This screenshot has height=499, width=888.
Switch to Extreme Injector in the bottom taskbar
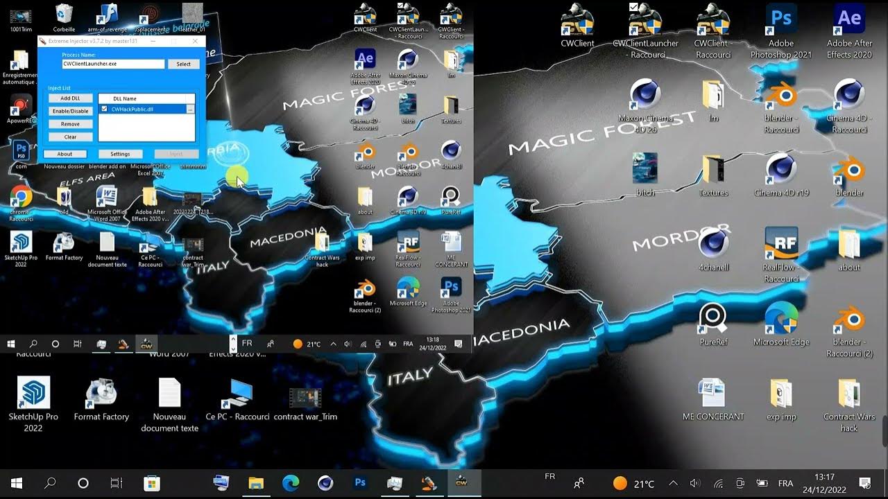tap(428, 483)
